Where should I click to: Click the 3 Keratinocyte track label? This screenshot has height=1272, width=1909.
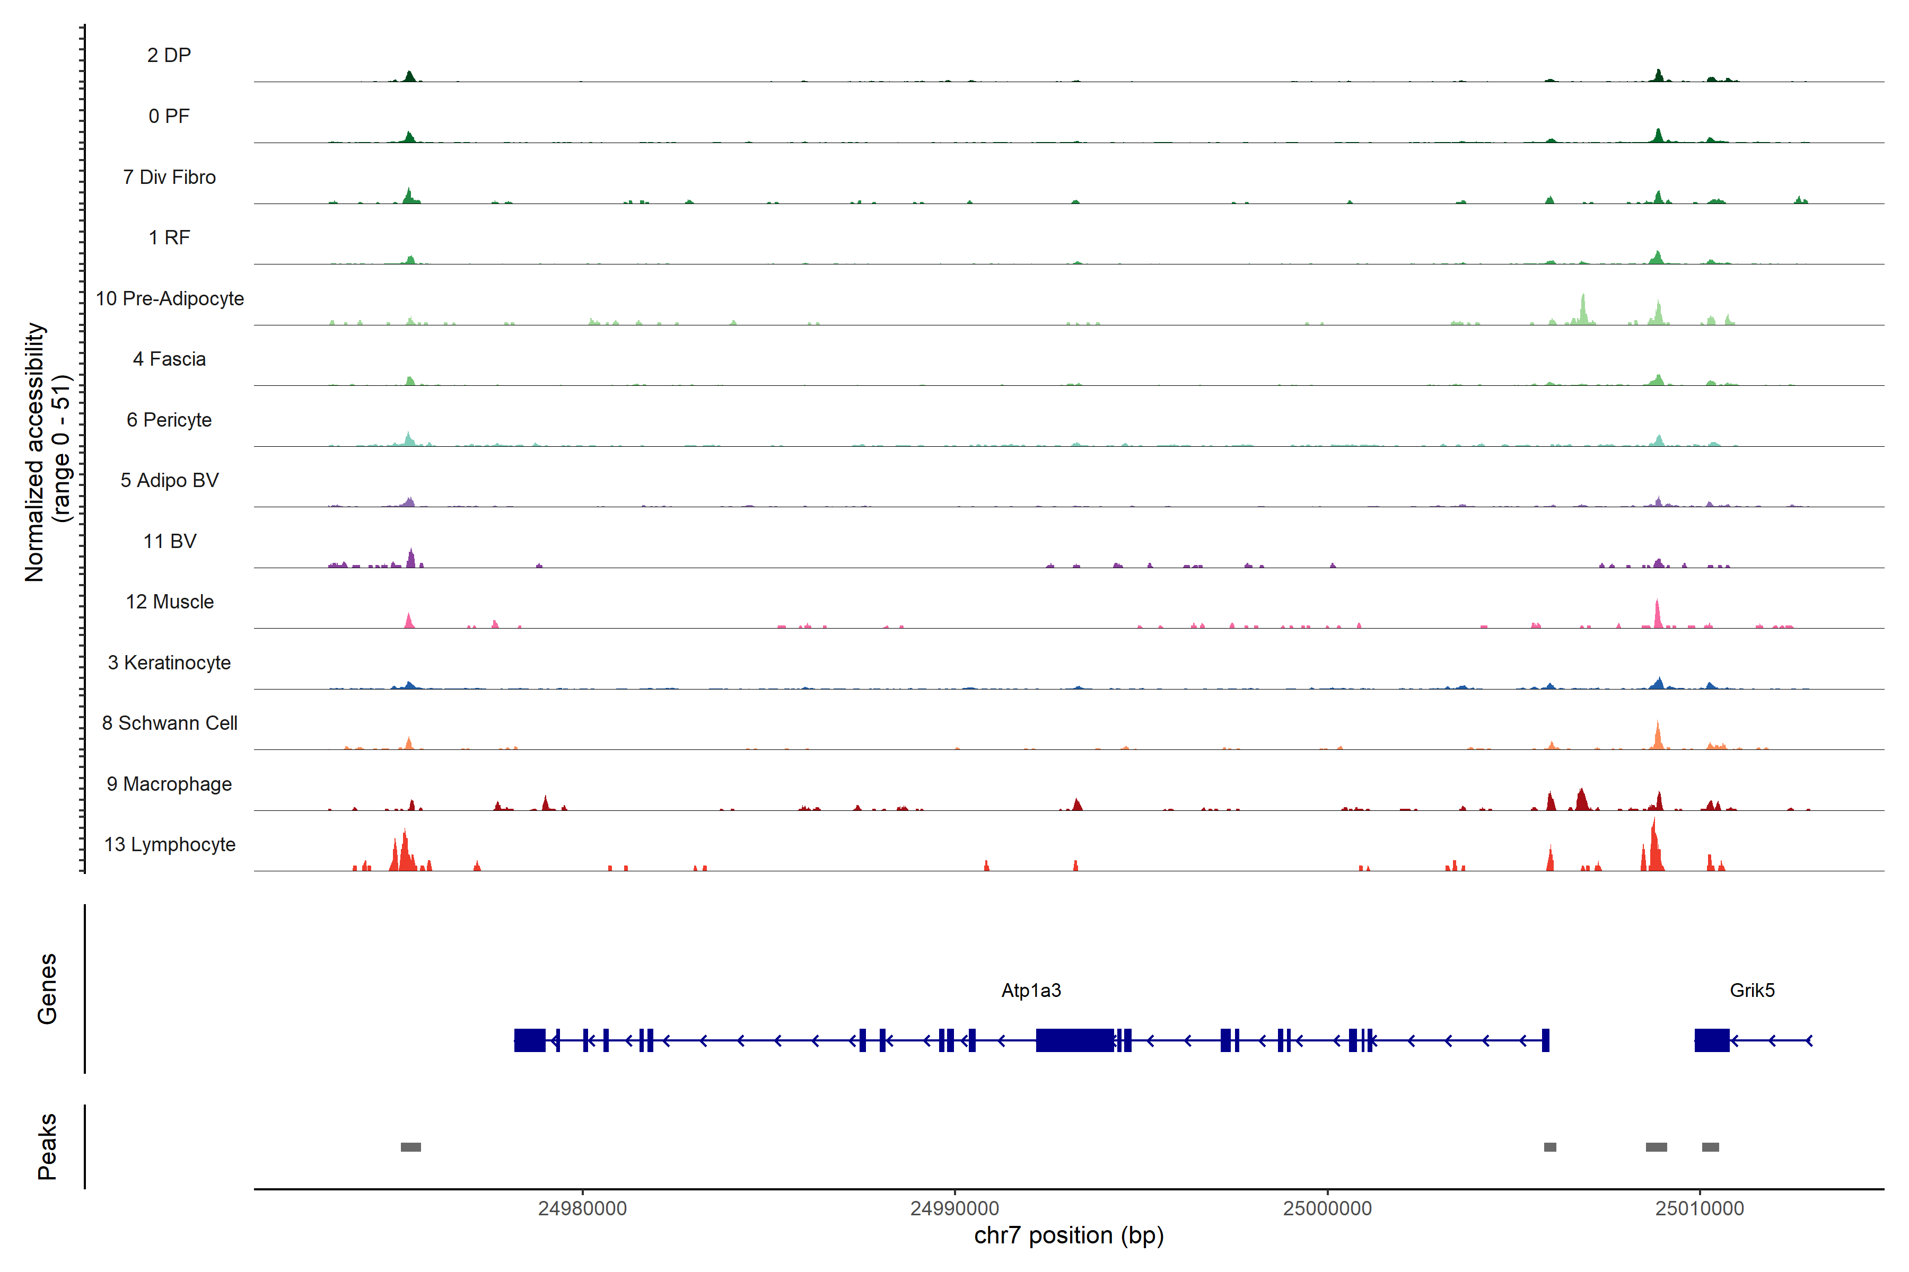click(170, 663)
